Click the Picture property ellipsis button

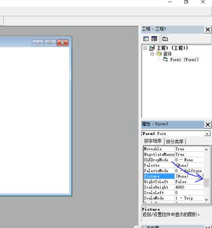coord(201,176)
